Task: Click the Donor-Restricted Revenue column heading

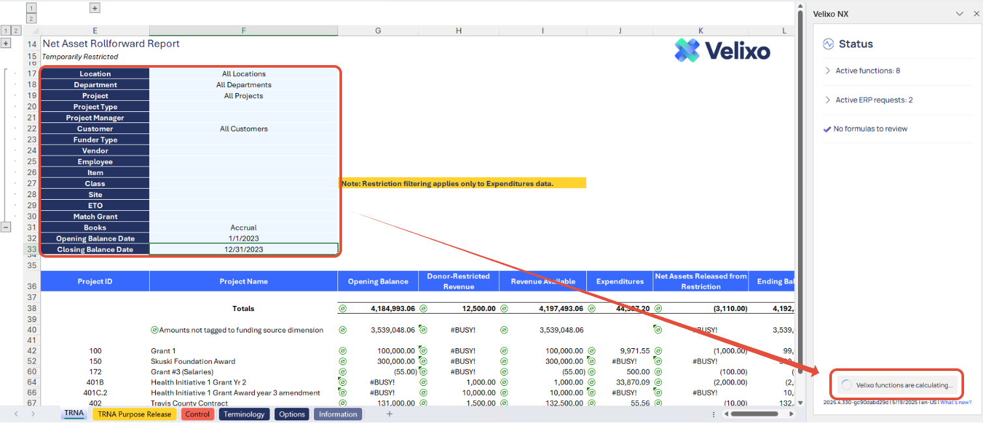Action: click(x=459, y=281)
